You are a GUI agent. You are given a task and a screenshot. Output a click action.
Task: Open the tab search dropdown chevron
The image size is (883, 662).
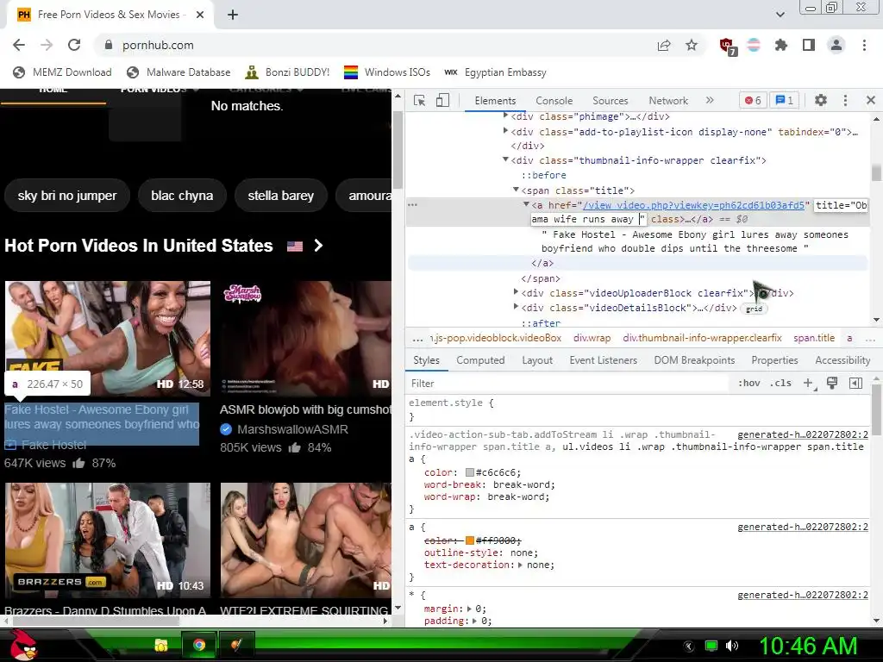pos(780,15)
